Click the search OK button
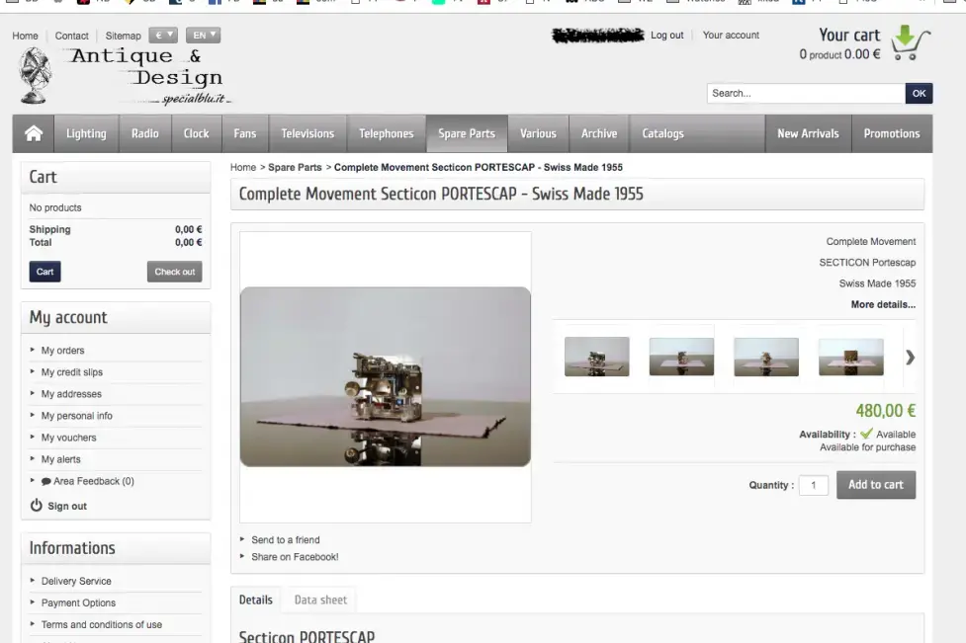The height and width of the screenshot is (643, 966). [x=919, y=93]
